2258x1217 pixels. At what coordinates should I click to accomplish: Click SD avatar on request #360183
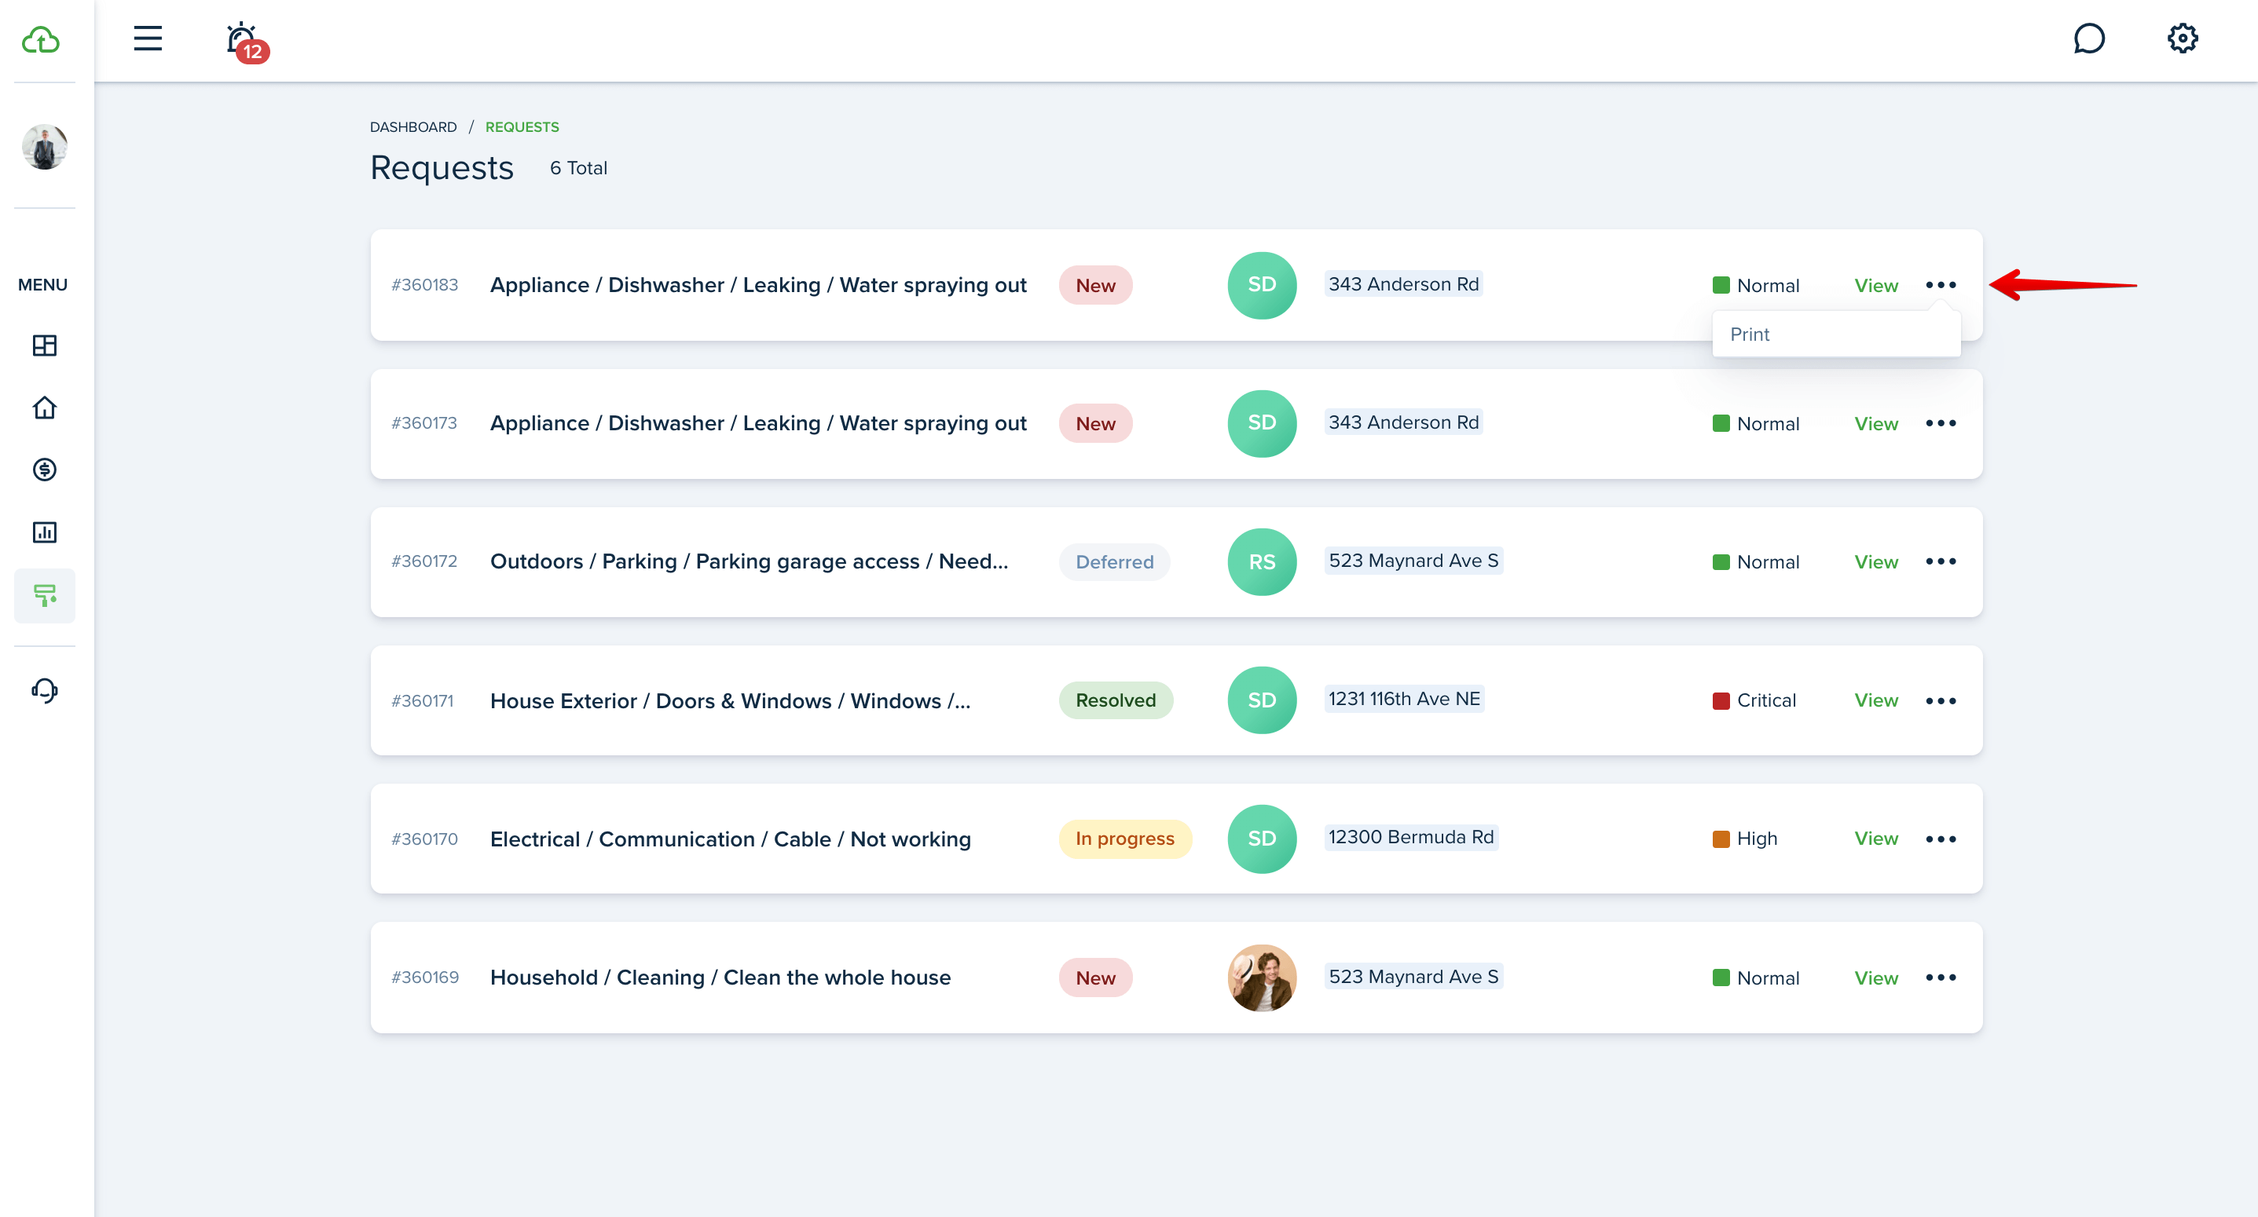1261,285
